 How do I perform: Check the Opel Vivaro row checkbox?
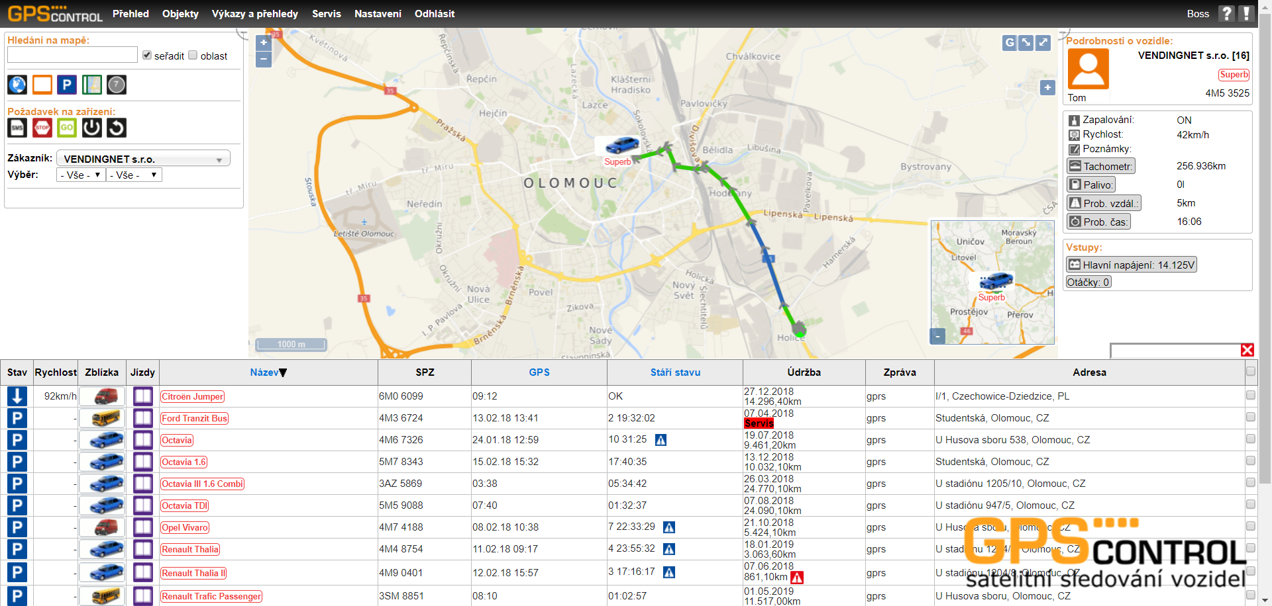[x=1251, y=527]
